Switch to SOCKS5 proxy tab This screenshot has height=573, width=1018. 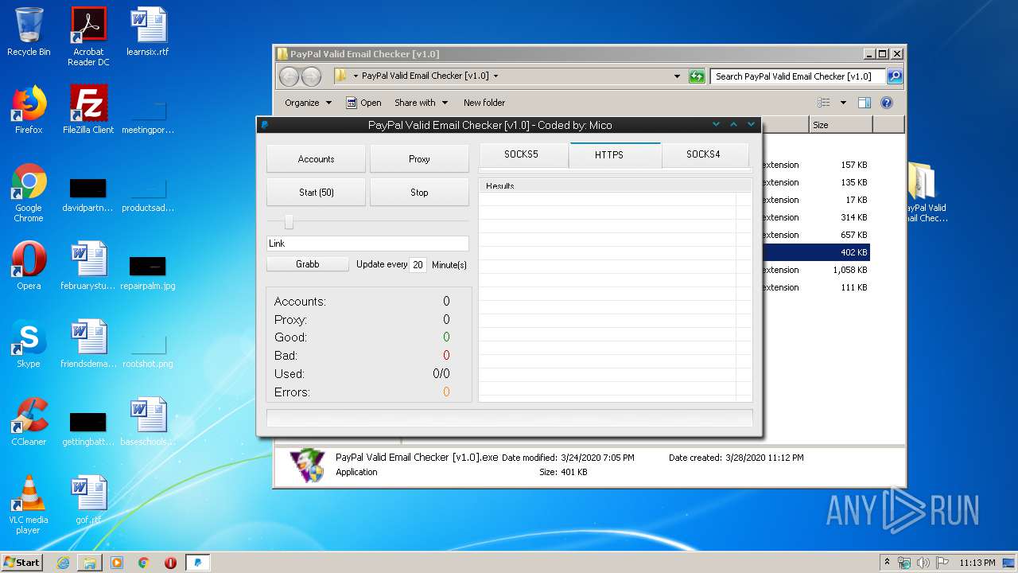[522, 154]
